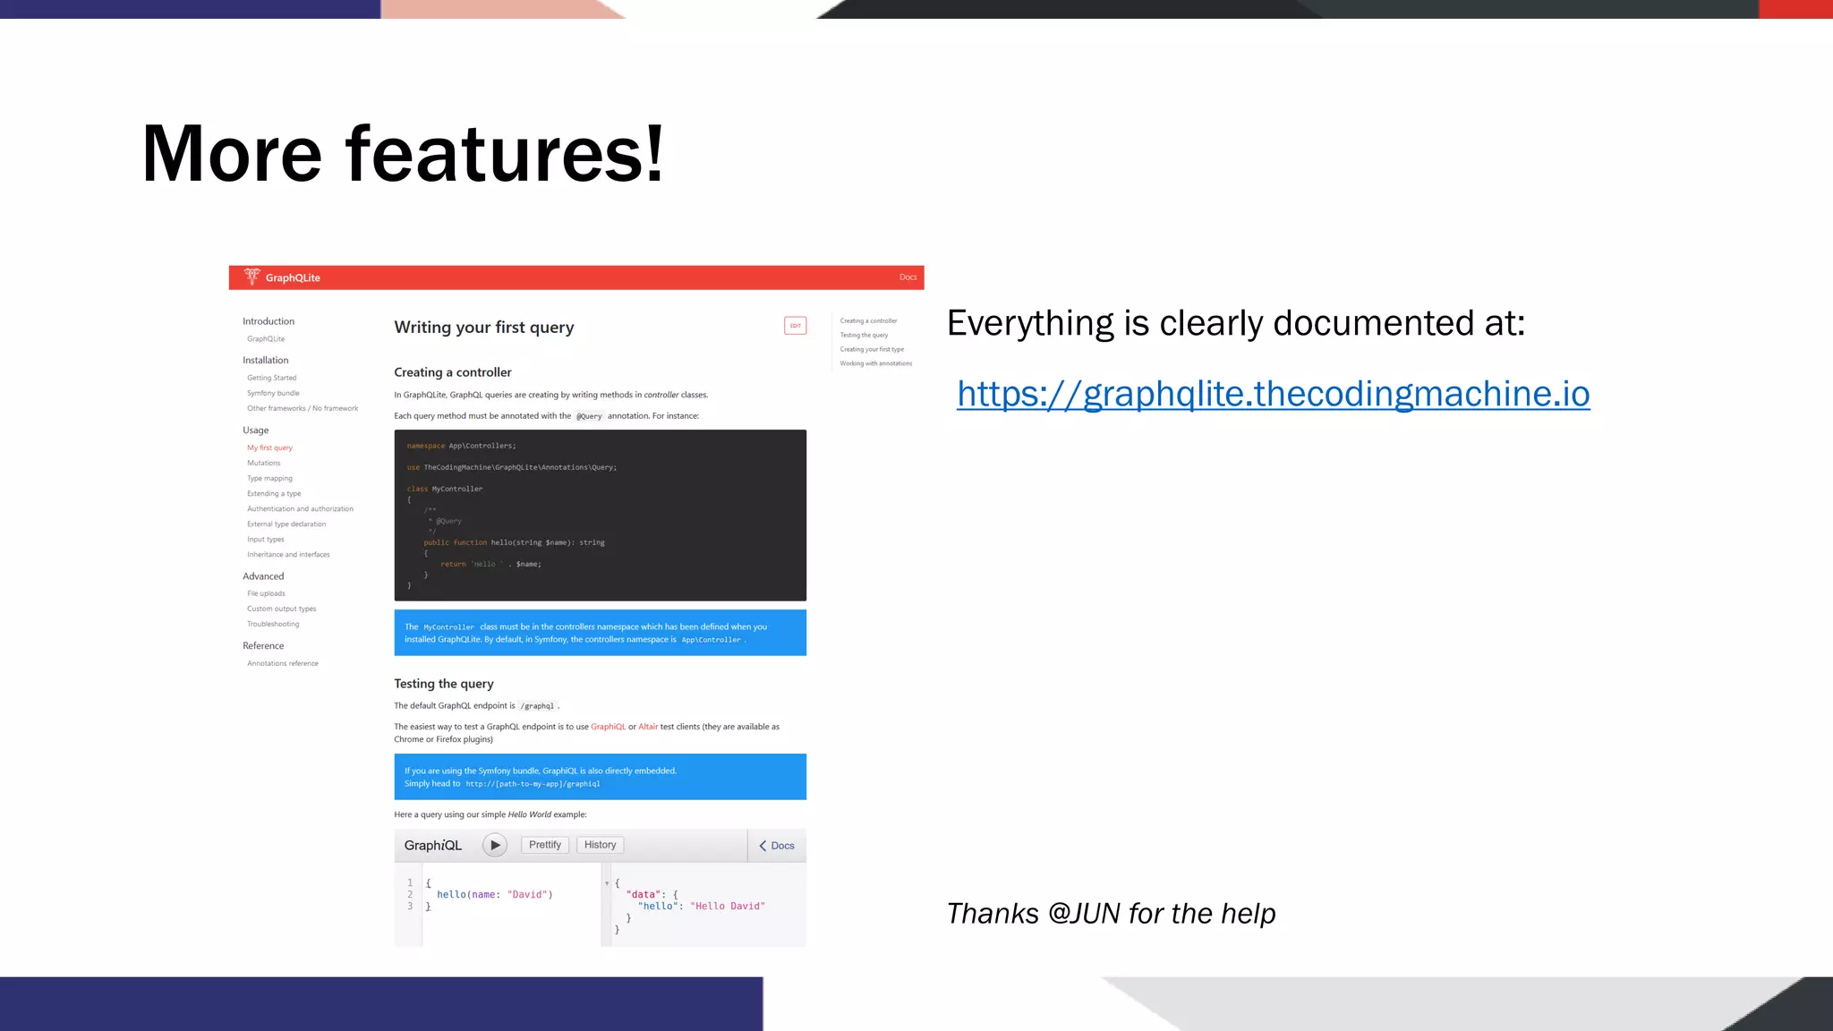
Task: Click the blue Symfony bundle GraphiQL note
Action: (x=600, y=776)
